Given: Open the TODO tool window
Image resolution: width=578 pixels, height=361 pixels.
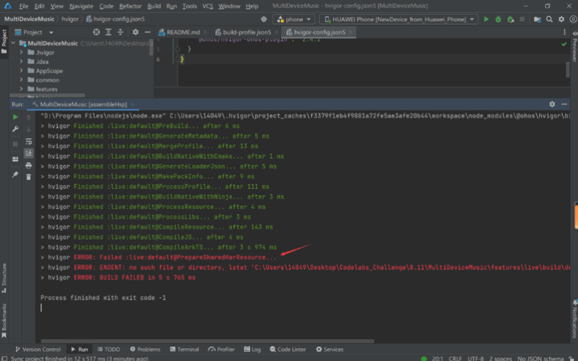Looking at the screenshot, I should point(109,349).
